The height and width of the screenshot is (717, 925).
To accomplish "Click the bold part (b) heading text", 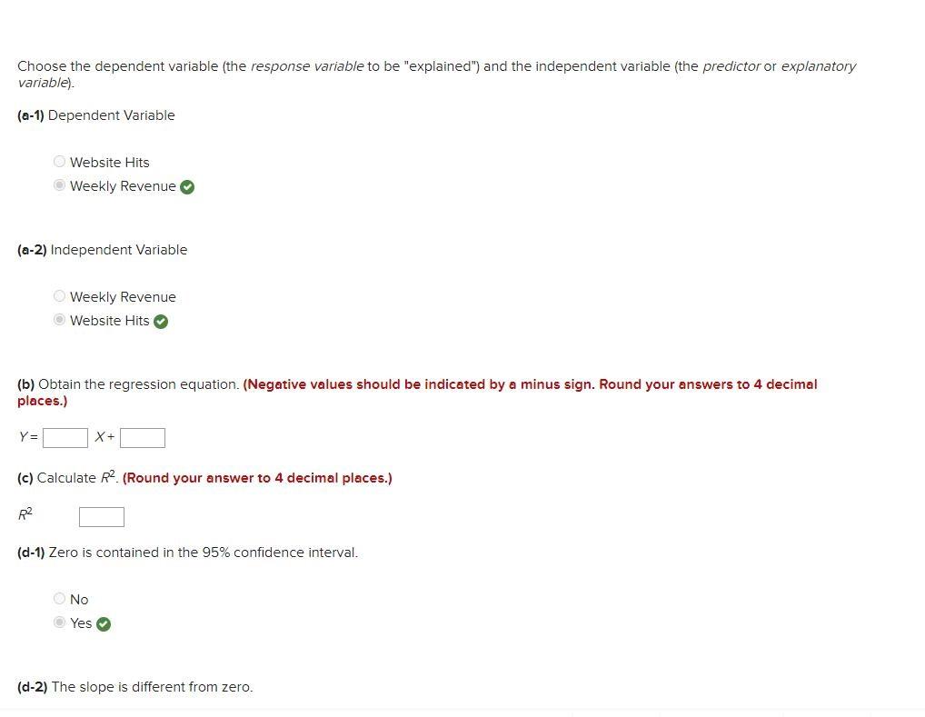I will pyautogui.click(x=27, y=383).
